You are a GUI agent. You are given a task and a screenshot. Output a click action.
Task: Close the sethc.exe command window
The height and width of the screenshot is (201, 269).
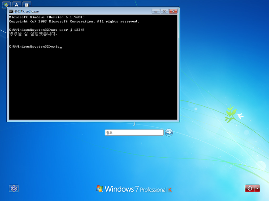pos(173,12)
